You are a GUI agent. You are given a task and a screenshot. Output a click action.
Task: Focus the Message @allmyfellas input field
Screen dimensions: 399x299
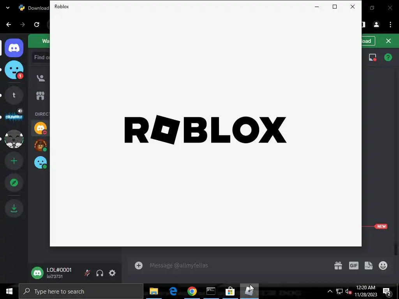coord(239,266)
